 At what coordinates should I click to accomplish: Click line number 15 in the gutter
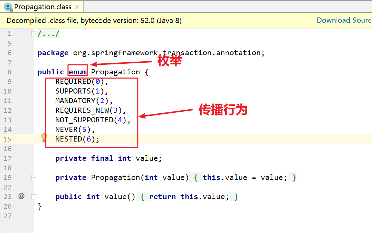click(8, 139)
